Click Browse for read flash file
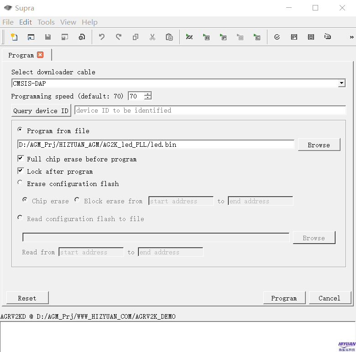The width and height of the screenshot is (356, 352). tap(314, 238)
